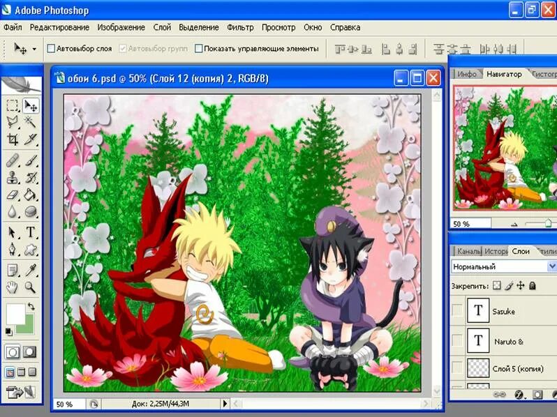Open the "Фильтр" menu
The height and width of the screenshot is (417, 557).
coord(240,27)
